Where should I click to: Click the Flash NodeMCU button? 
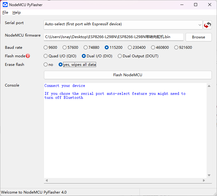click(128, 75)
